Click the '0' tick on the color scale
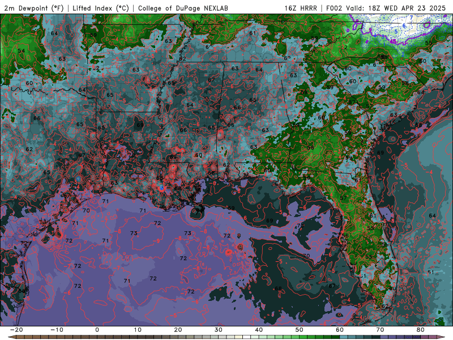 [97, 330]
